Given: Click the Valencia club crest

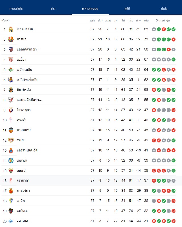Looking at the screenshot, I should 11,130.
